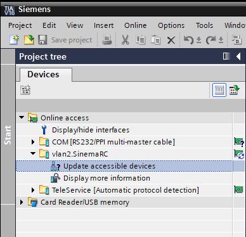
Task: Click the Undo arrow icon
Action: point(188,39)
